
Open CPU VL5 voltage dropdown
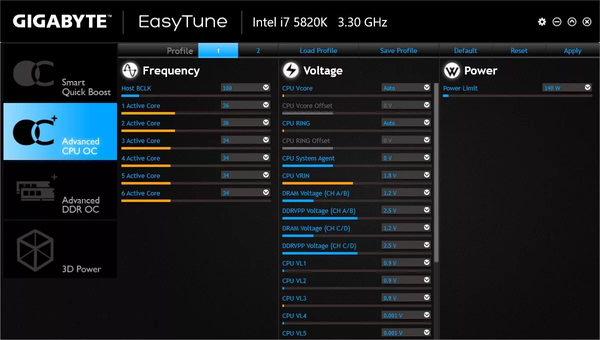[x=426, y=332]
